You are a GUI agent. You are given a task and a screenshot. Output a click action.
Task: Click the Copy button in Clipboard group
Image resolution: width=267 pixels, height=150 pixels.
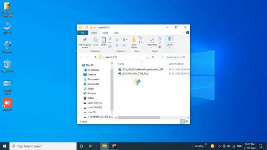(96, 42)
